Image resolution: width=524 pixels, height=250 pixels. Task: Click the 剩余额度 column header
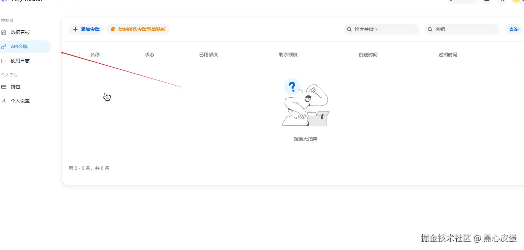(288, 55)
